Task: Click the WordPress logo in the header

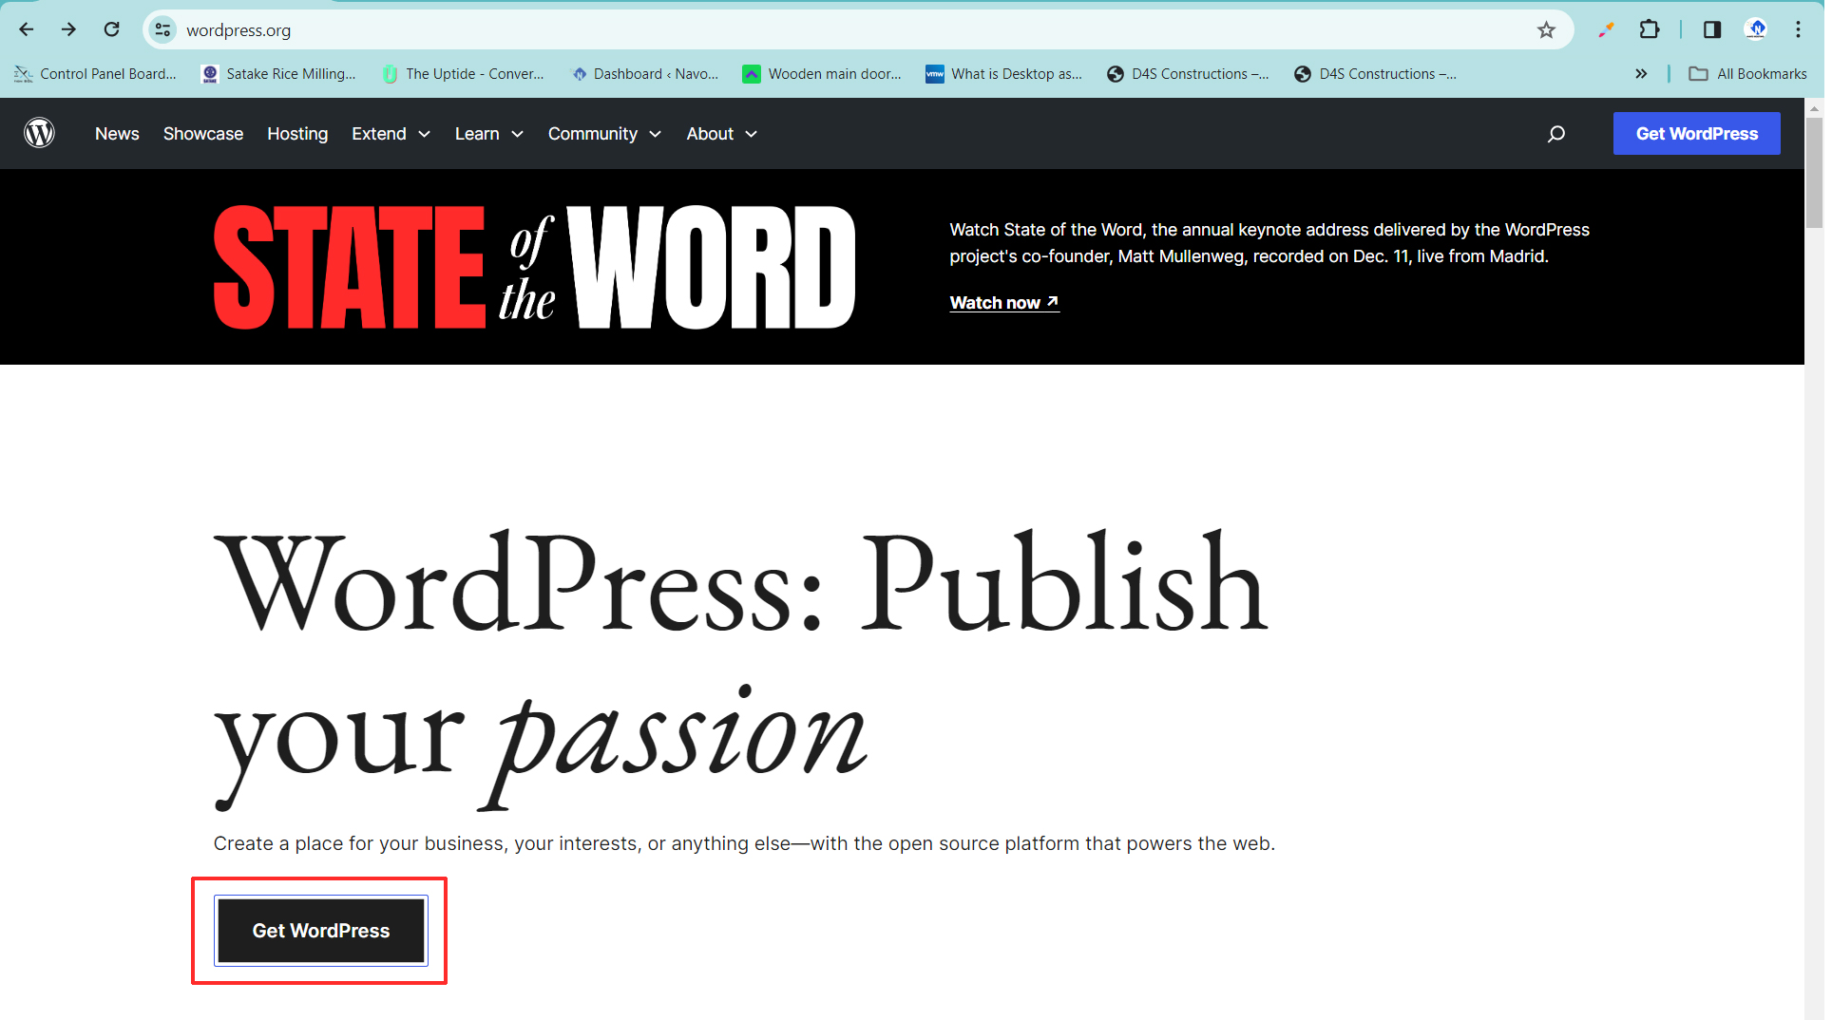Action: point(39,133)
